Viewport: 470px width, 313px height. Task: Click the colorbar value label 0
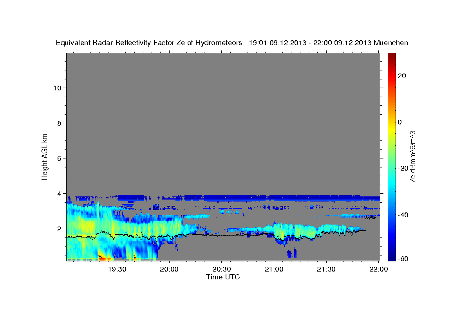400,122
